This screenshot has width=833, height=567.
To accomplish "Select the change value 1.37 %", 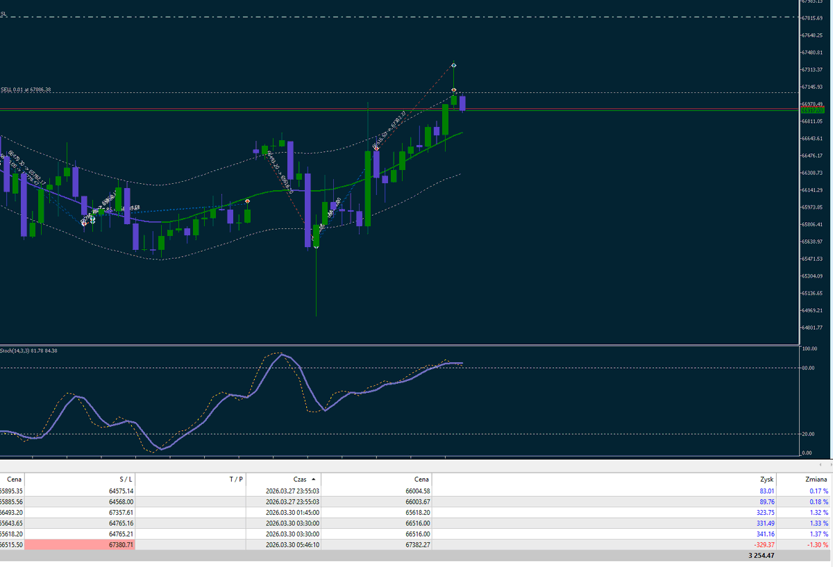I will [818, 534].
